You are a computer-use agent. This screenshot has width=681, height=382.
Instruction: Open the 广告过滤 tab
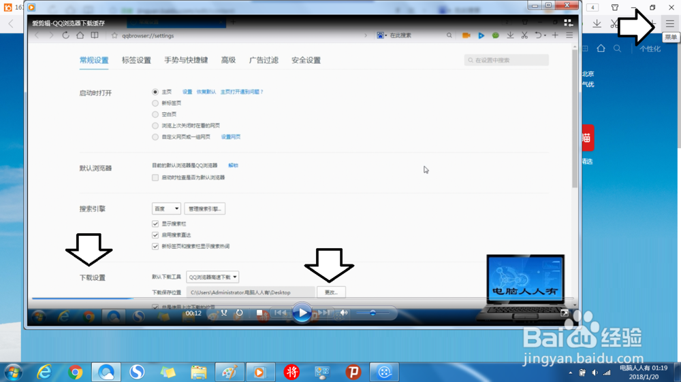[264, 60]
